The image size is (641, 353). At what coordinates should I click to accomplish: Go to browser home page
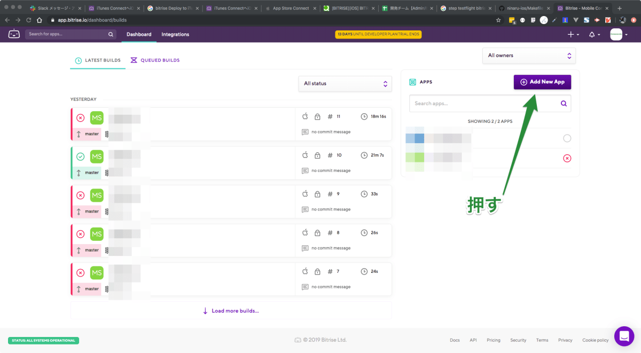(x=39, y=20)
